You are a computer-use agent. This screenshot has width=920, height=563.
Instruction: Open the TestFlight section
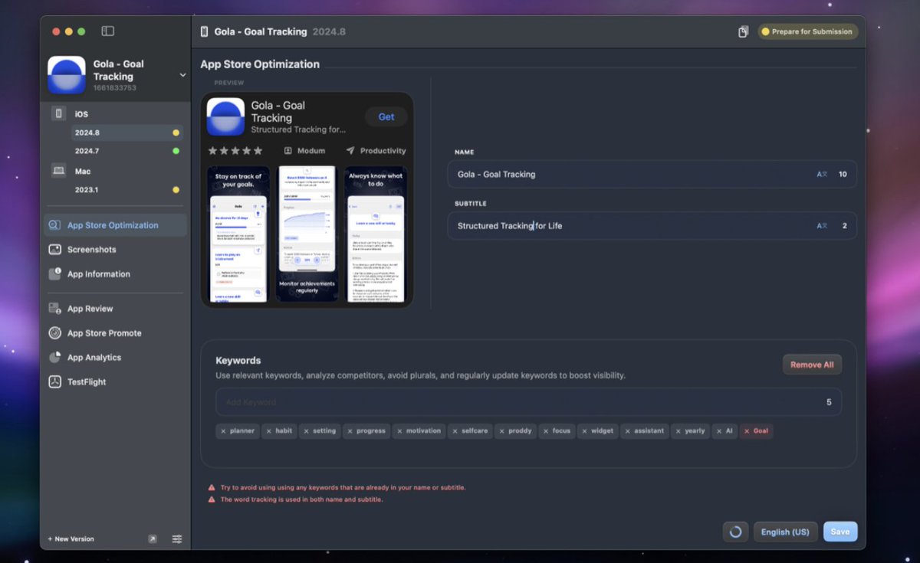click(x=115, y=382)
